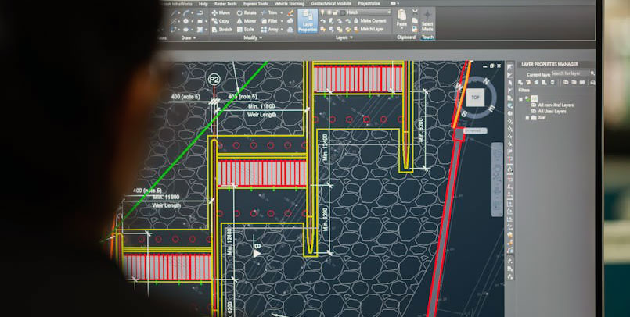Image resolution: width=630 pixels, height=317 pixels.
Task: Collapse the All layers filter tree node
Action: [521, 99]
